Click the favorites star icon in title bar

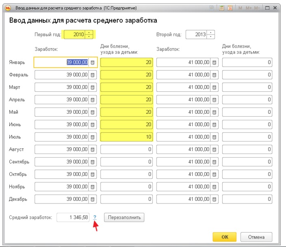click(212, 8)
